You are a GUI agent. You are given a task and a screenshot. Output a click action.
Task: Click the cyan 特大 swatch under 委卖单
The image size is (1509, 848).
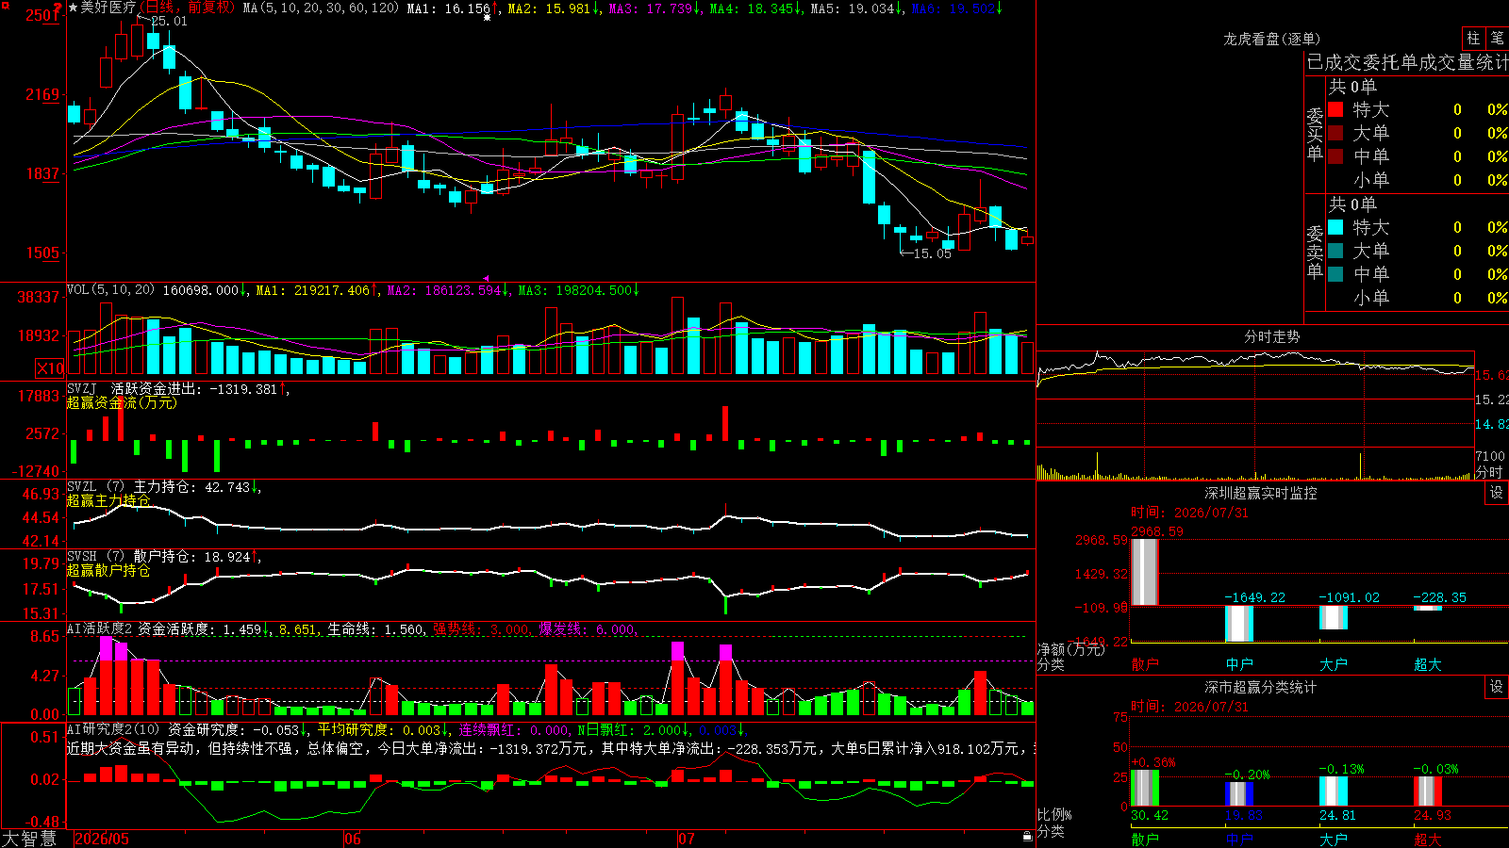tap(1335, 227)
